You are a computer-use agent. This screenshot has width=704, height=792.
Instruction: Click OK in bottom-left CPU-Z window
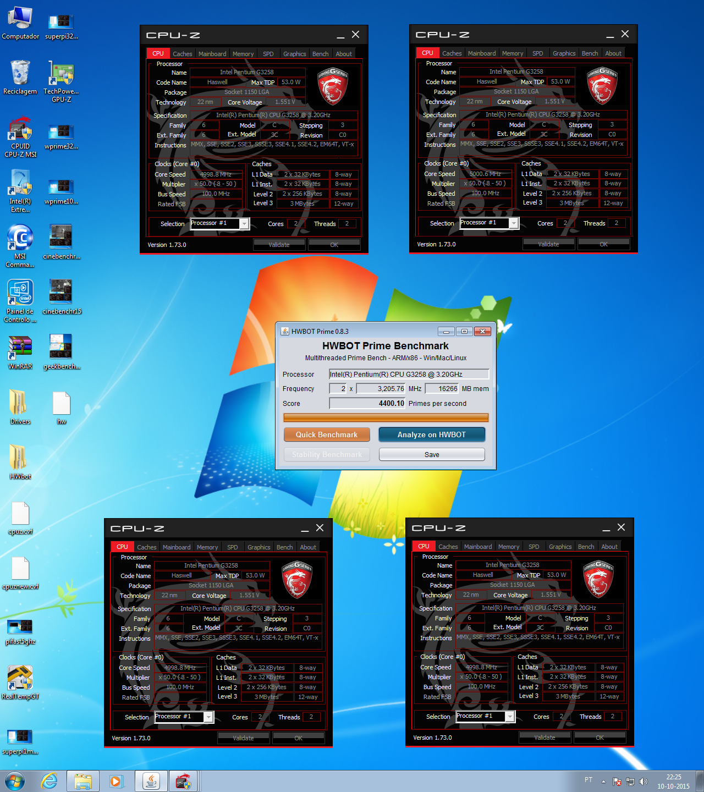pyautogui.click(x=298, y=738)
